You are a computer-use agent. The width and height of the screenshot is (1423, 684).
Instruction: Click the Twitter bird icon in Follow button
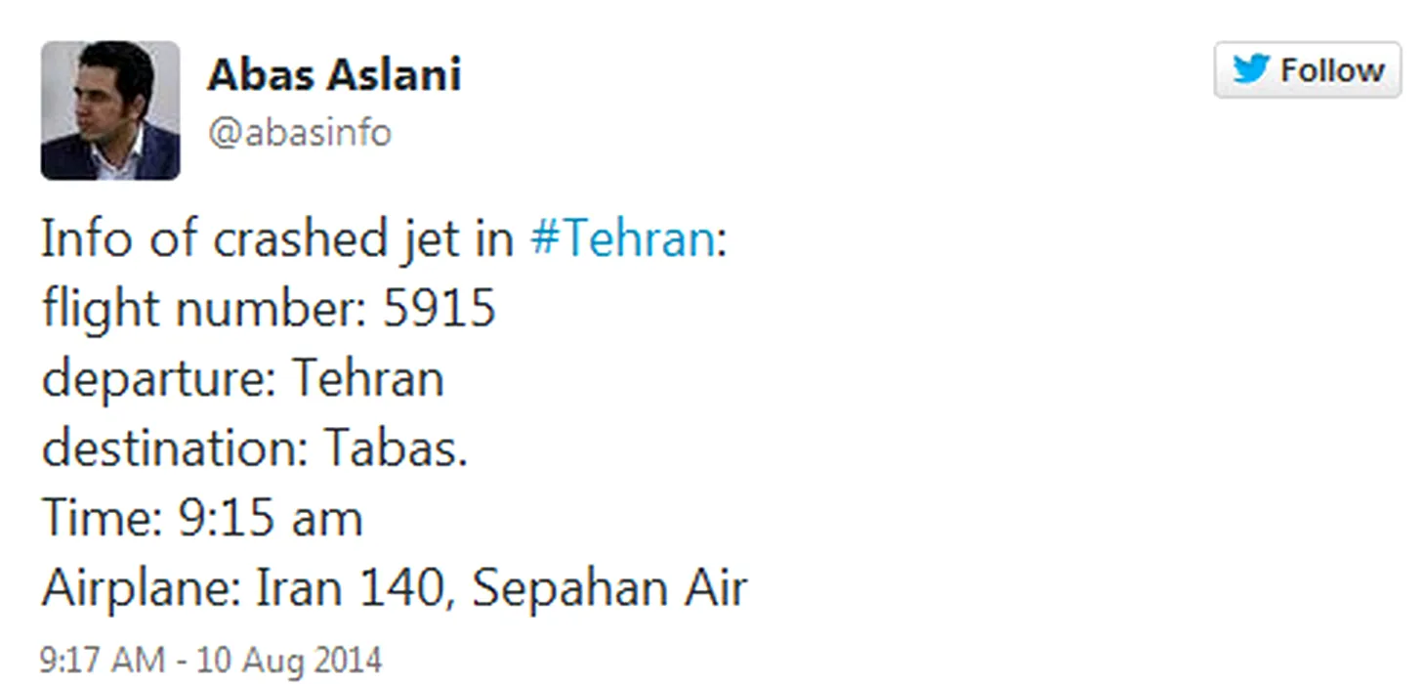click(1251, 69)
